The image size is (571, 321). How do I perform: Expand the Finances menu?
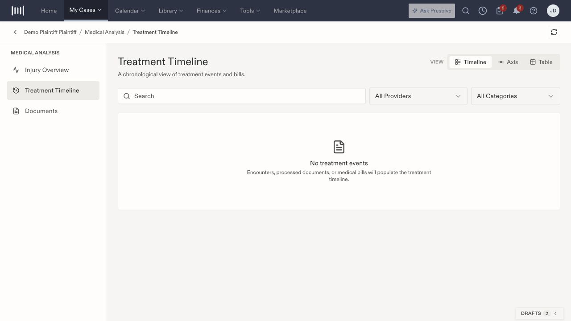[x=211, y=11]
